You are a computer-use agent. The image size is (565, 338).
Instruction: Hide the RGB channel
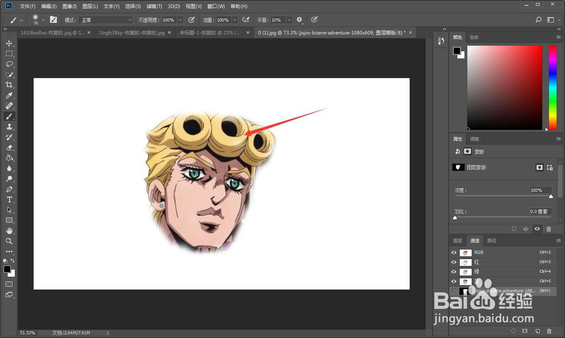point(454,252)
